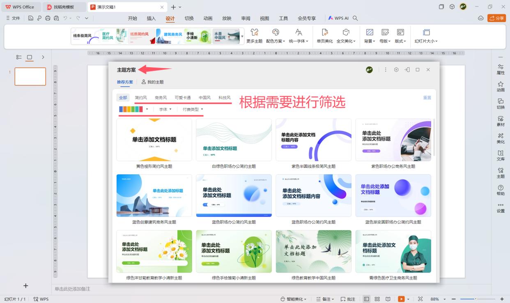
Task: Click the 重置 reset link
Action: point(427,98)
